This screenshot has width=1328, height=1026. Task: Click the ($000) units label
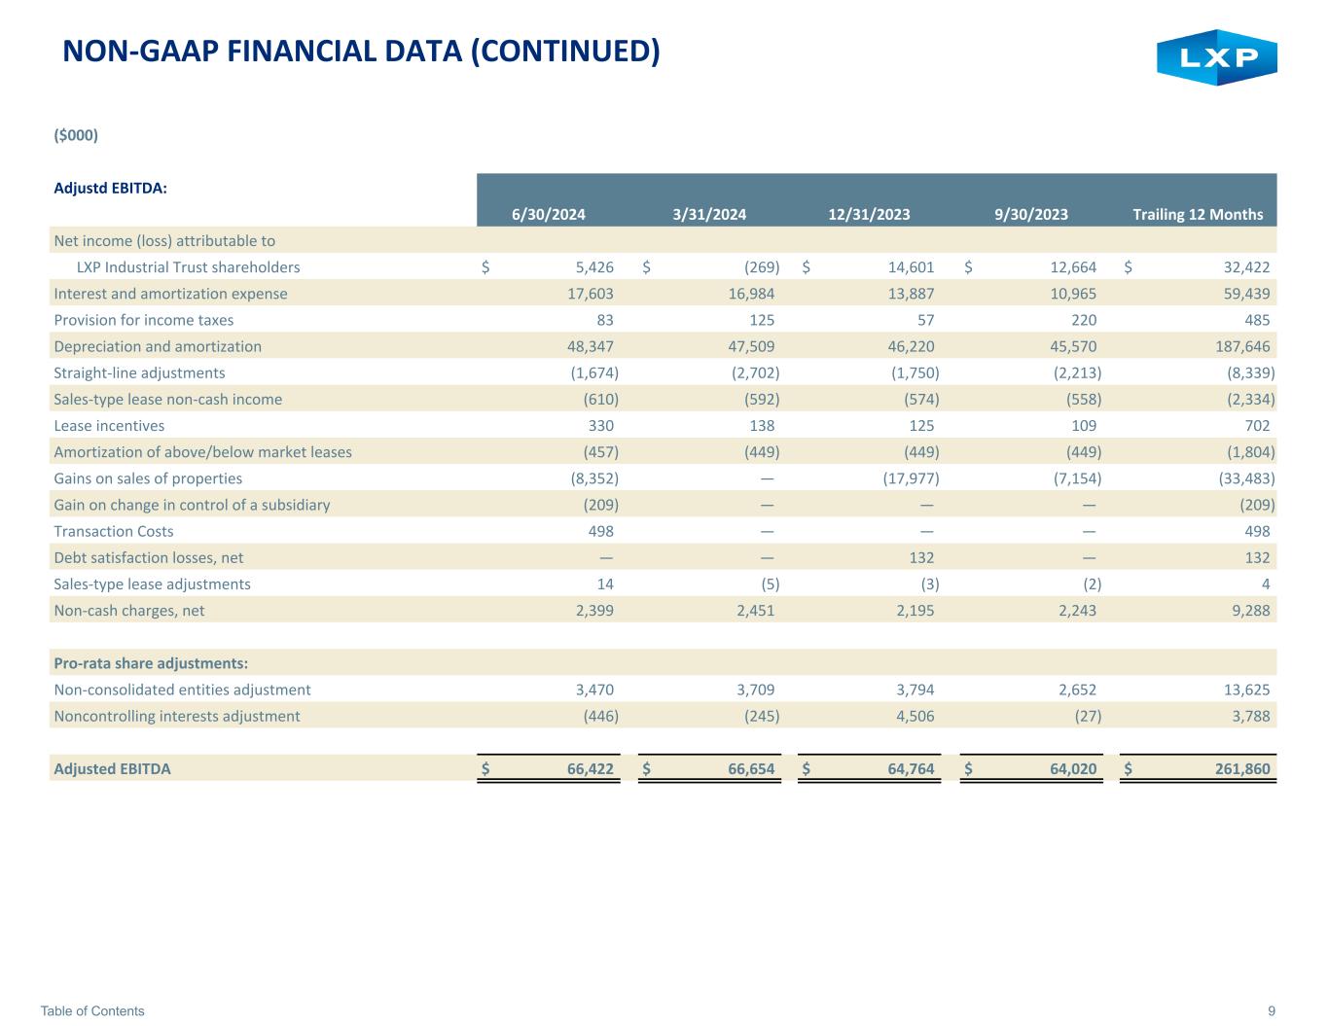pyautogui.click(x=76, y=135)
